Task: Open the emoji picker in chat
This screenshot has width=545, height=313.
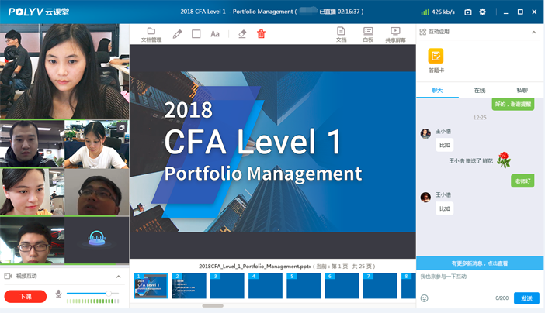Action: pos(425,298)
